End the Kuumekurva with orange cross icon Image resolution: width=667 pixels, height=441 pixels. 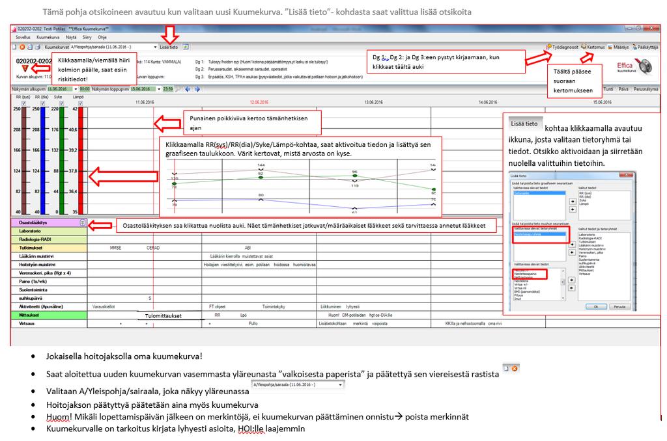click(22, 47)
